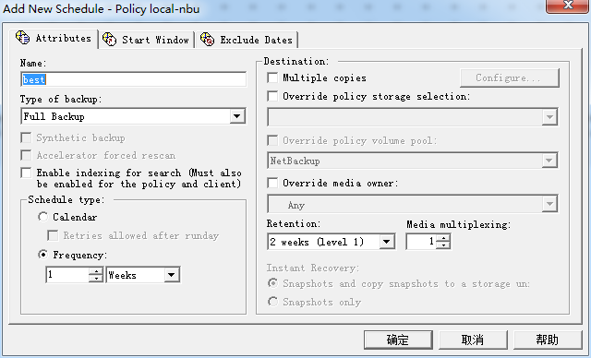This screenshot has height=358, width=591.
Task: Click the Exclude Dates tab icon
Action: click(x=207, y=39)
